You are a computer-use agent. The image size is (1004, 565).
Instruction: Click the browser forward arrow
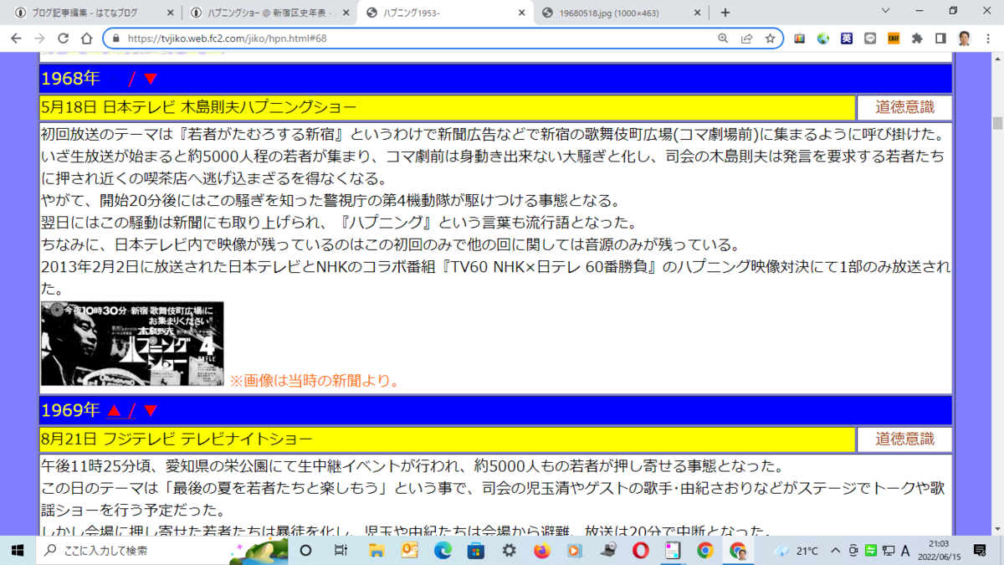[39, 39]
